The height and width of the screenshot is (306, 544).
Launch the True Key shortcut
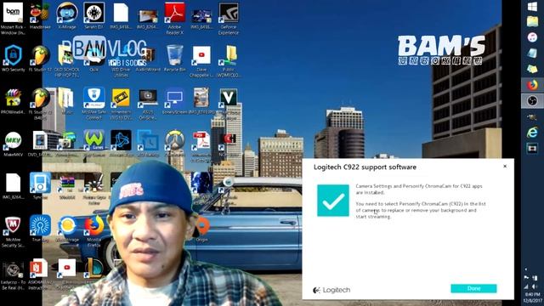[x=40, y=229]
